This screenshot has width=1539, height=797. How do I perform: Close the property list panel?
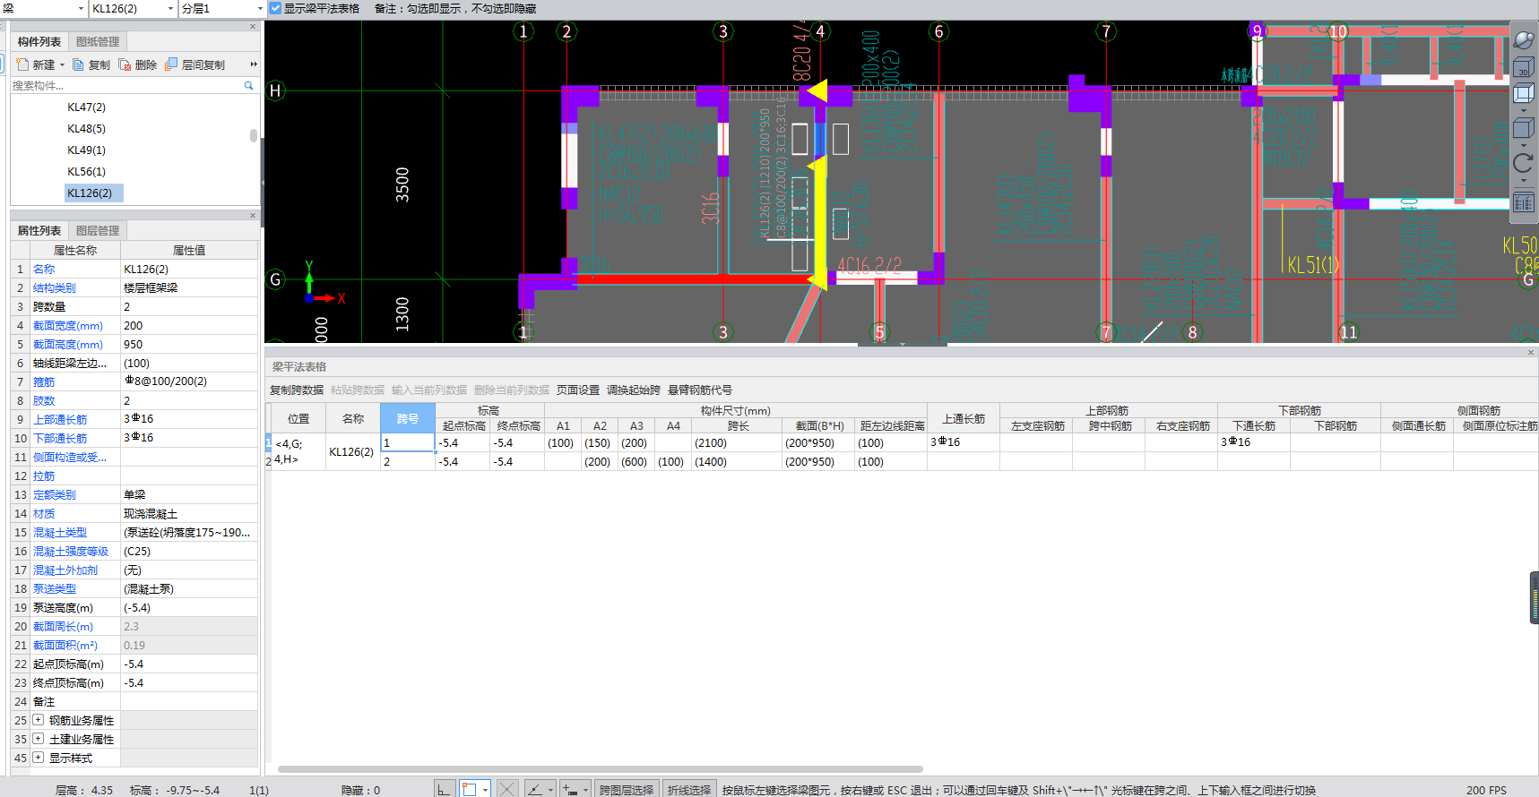pos(253,216)
